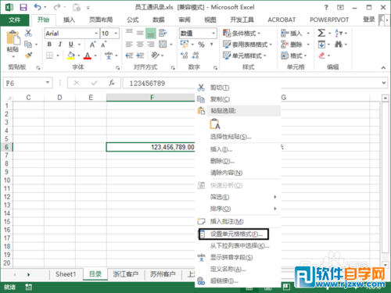
Task: Click the Find binoculars icon
Action: [x=339, y=45]
